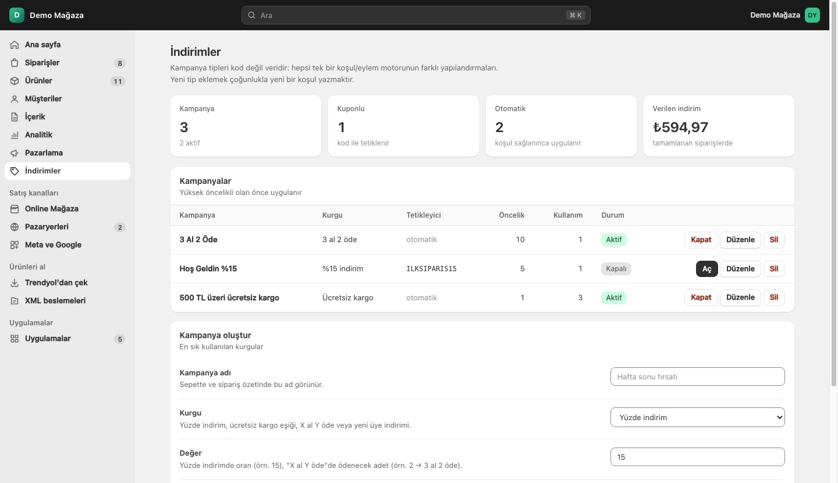Edit the 3 Al 2 Öde campaign
838x483 pixels.
coord(740,240)
